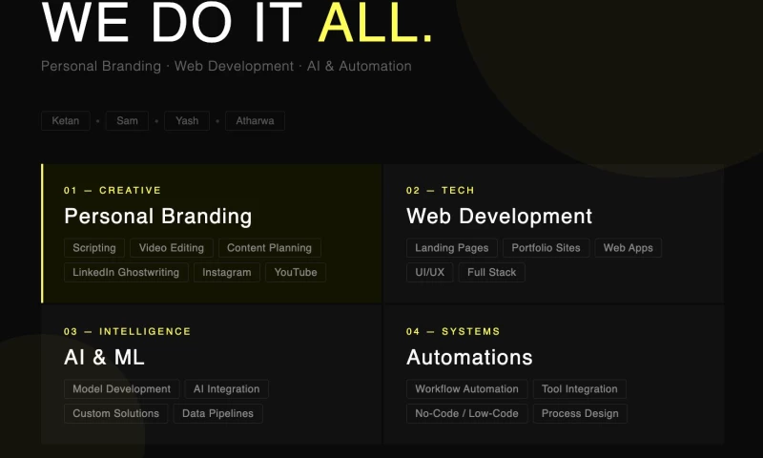This screenshot has height=458, width=763.
Task: Click the Landing Pages tag
Action: (x=451, y=248)
